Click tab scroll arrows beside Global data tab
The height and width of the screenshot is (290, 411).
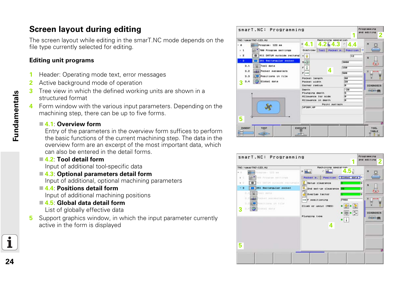(362, 177)
